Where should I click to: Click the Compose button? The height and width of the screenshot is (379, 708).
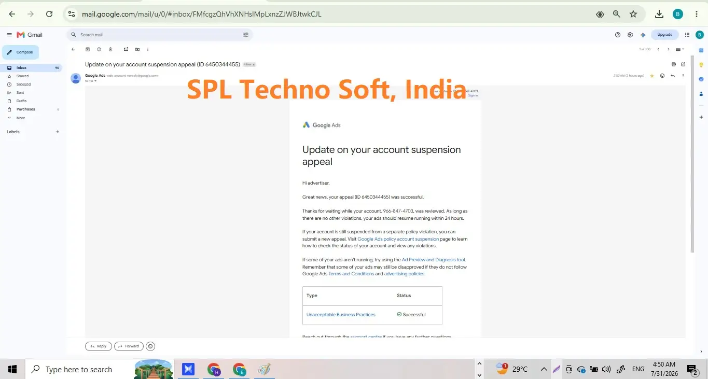coord(20,52)
